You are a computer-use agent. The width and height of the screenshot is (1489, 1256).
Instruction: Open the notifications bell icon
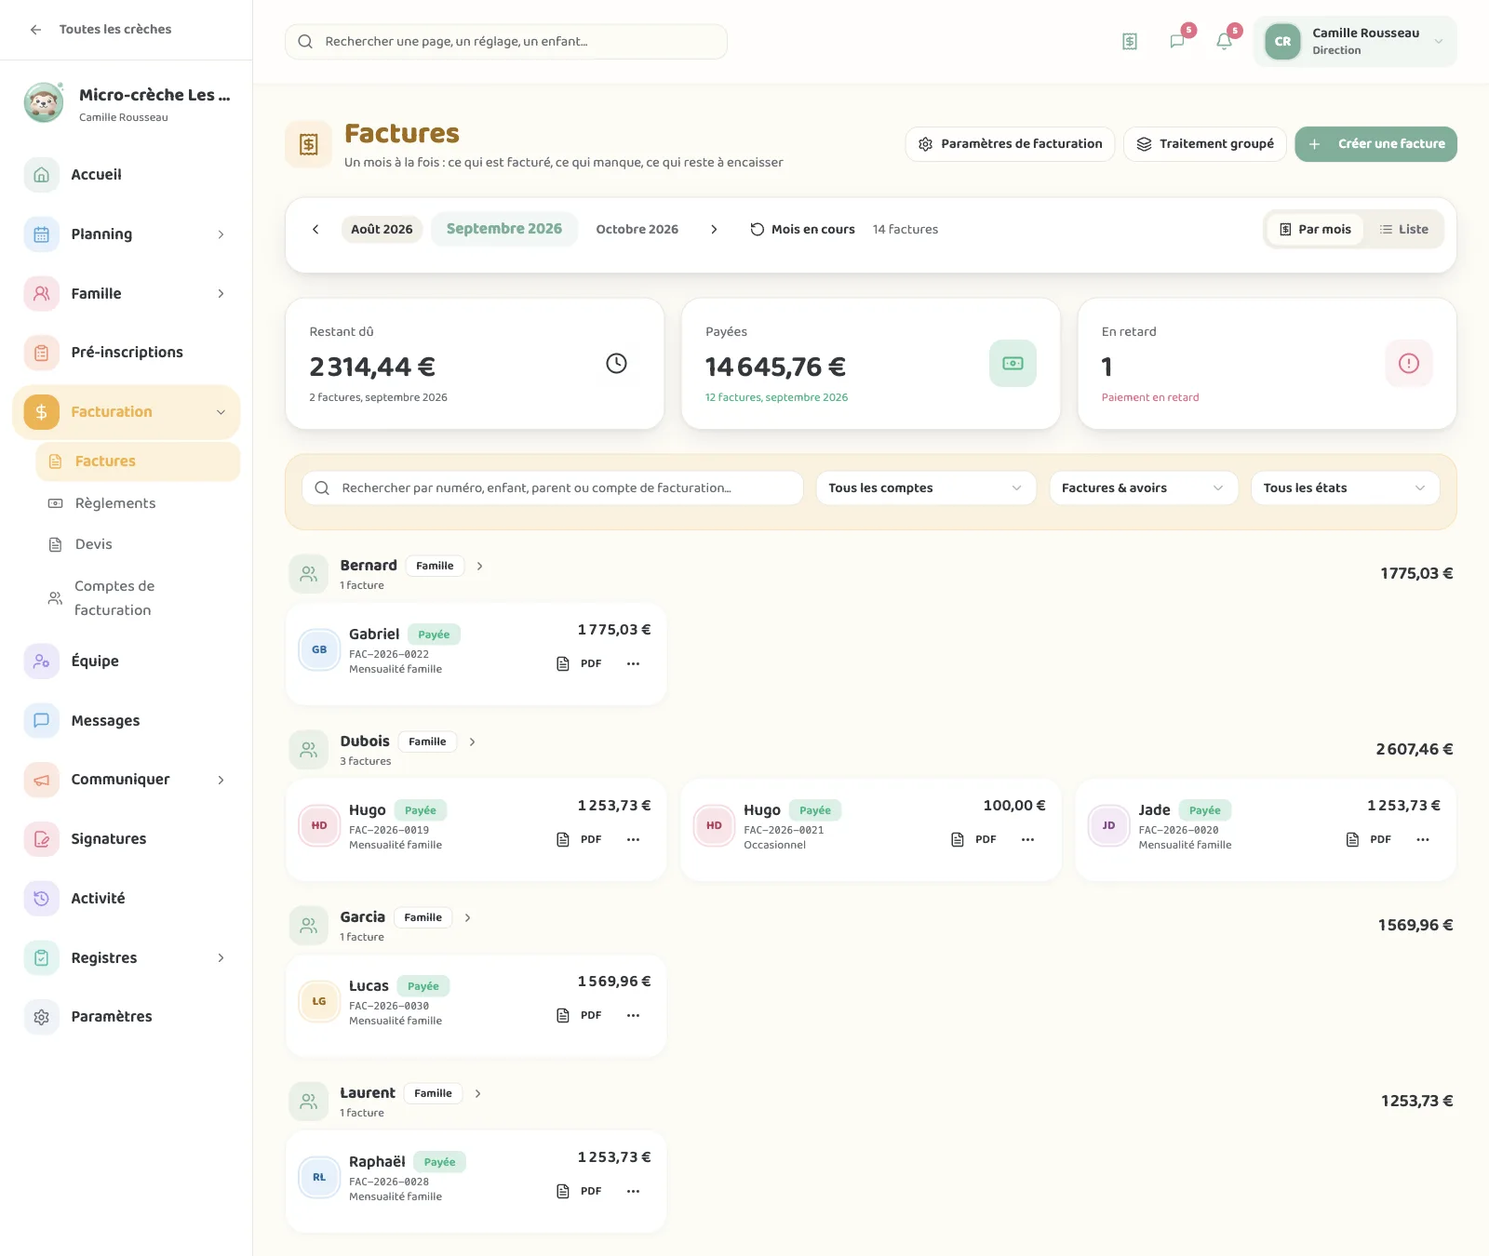coord(1225,41)
